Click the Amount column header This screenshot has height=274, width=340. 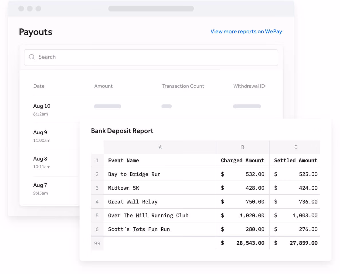click(x=103, y=86)
